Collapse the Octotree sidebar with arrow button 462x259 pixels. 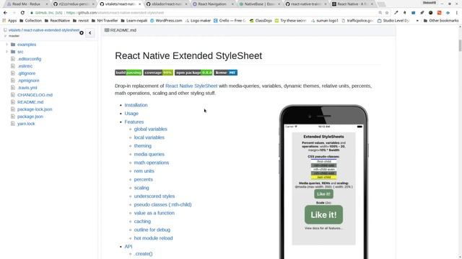pos(90,33)
